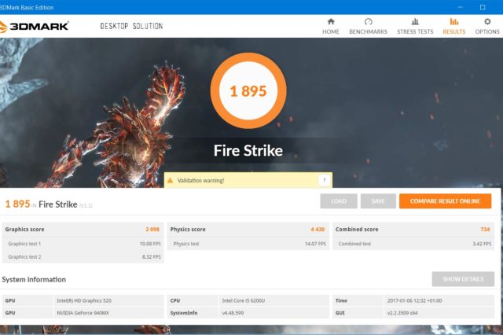Click the Combined test row label
The width and height of the screenshot is (503, 335).
(x=354, y=244)
